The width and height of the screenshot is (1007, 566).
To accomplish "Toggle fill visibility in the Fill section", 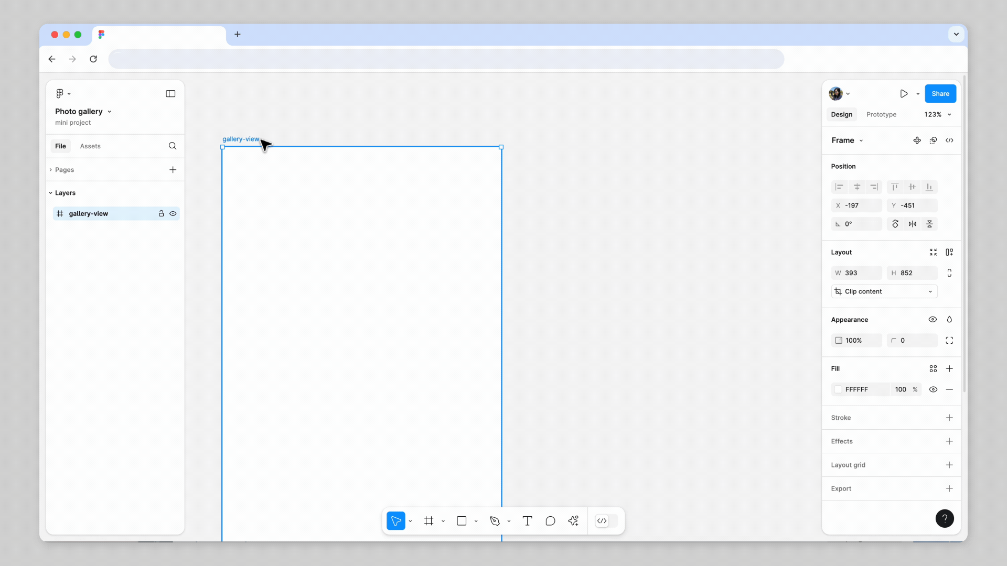I will (x=933, y=389).
